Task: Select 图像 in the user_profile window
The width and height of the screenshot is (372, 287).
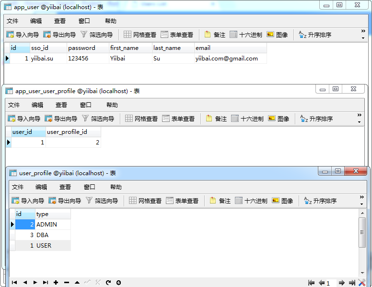Action: click(x=282, y=201)
